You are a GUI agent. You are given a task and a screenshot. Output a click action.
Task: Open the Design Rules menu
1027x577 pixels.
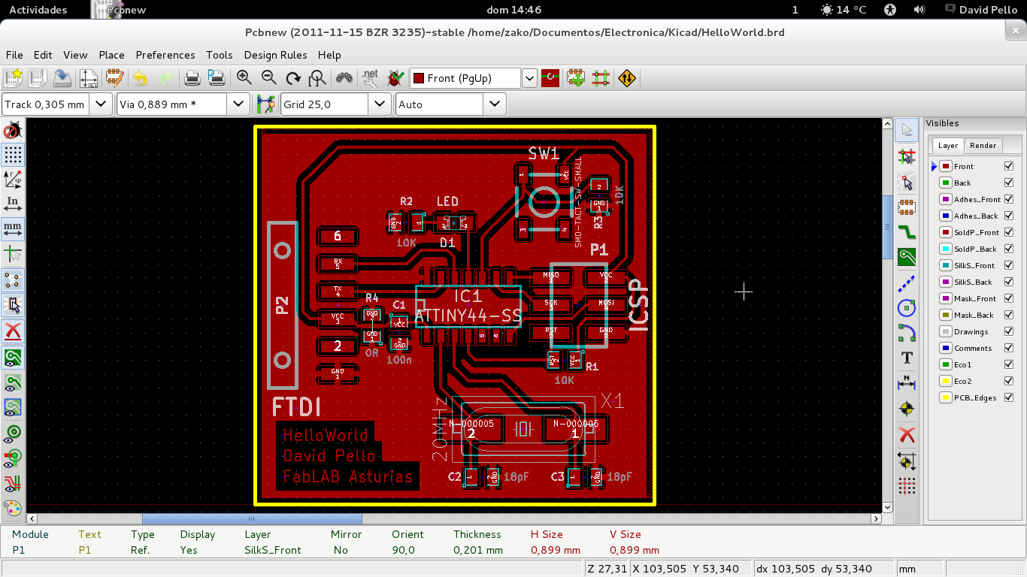click(x=275, y=55)
